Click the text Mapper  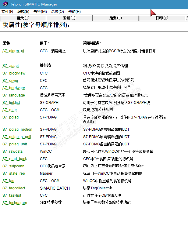[x=46, y=173]
